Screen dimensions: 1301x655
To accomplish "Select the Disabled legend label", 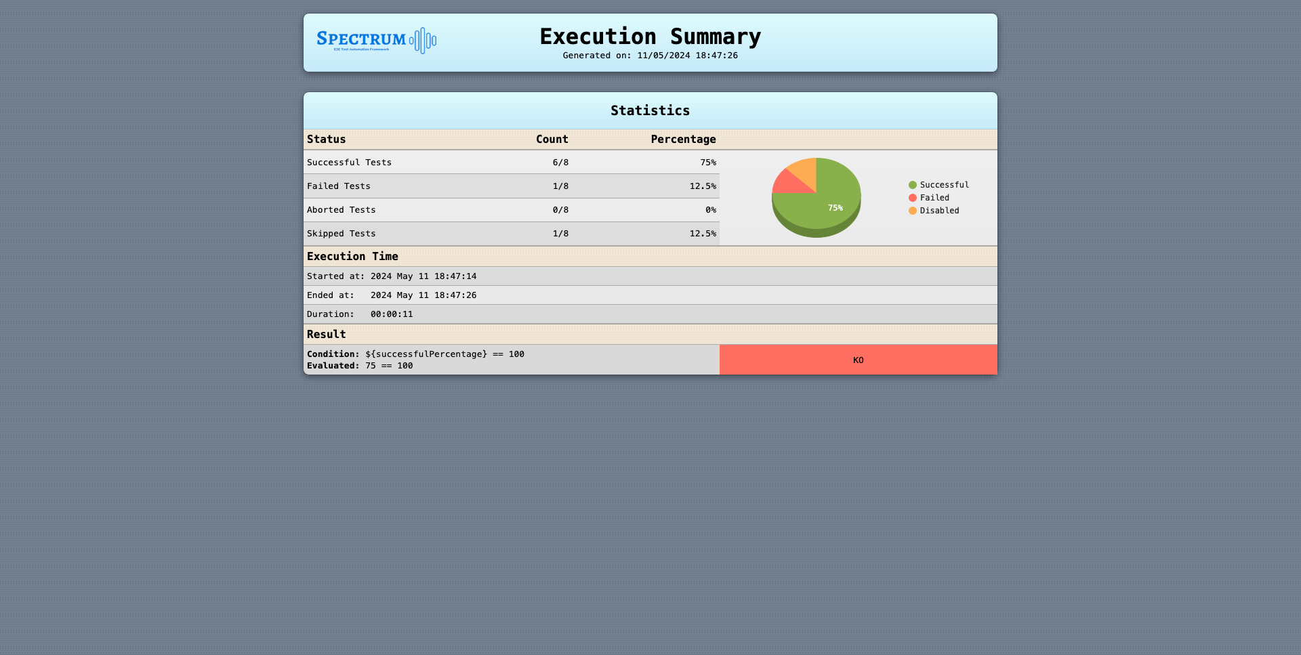I will [x=939, y=211].
